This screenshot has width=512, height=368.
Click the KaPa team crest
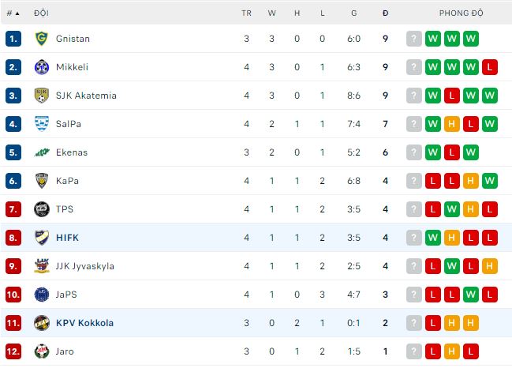(42, 181)
